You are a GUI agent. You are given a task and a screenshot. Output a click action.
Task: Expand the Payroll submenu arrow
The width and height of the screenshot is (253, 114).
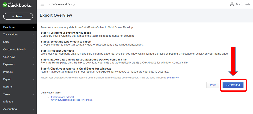33,79
